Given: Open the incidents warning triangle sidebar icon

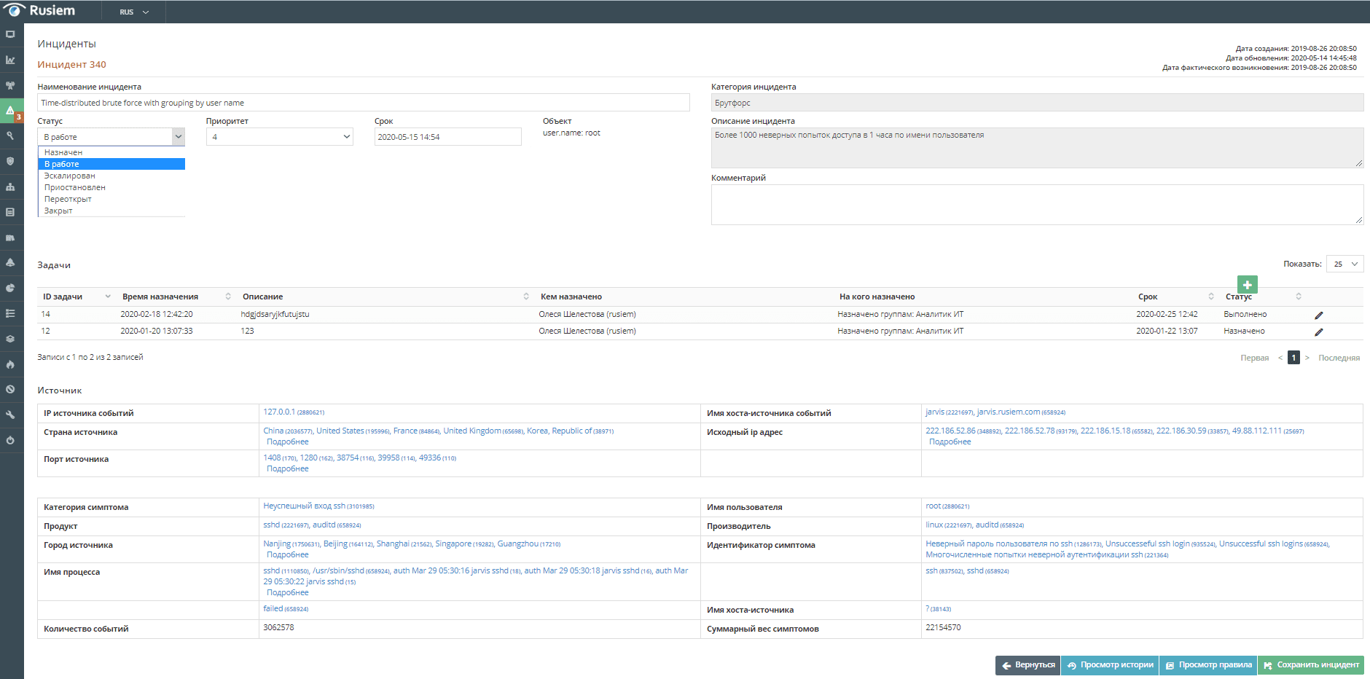Looking at the screenshot, I should (10, 111).
